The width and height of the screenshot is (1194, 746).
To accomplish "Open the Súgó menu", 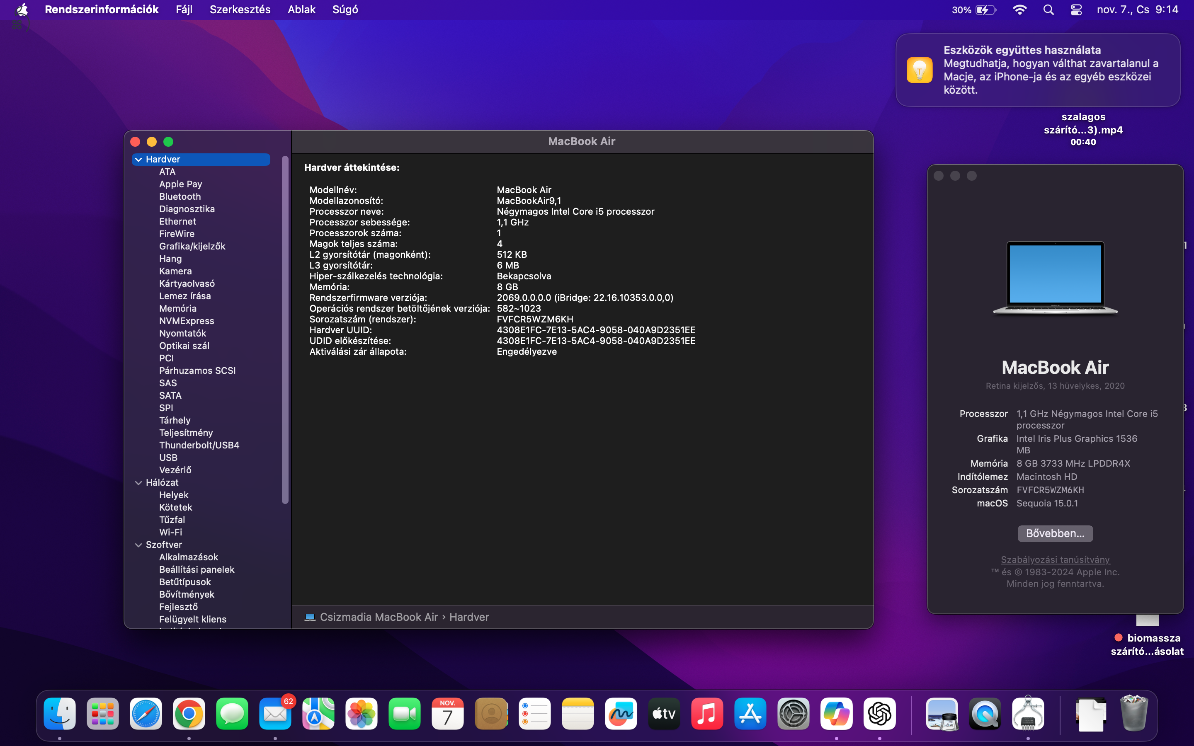I will click(x=345, y=10).
